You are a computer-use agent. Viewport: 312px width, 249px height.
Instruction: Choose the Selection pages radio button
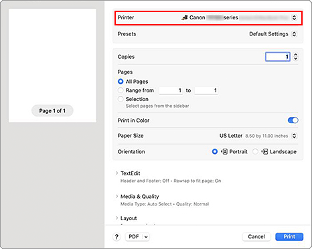coord(121,99)
